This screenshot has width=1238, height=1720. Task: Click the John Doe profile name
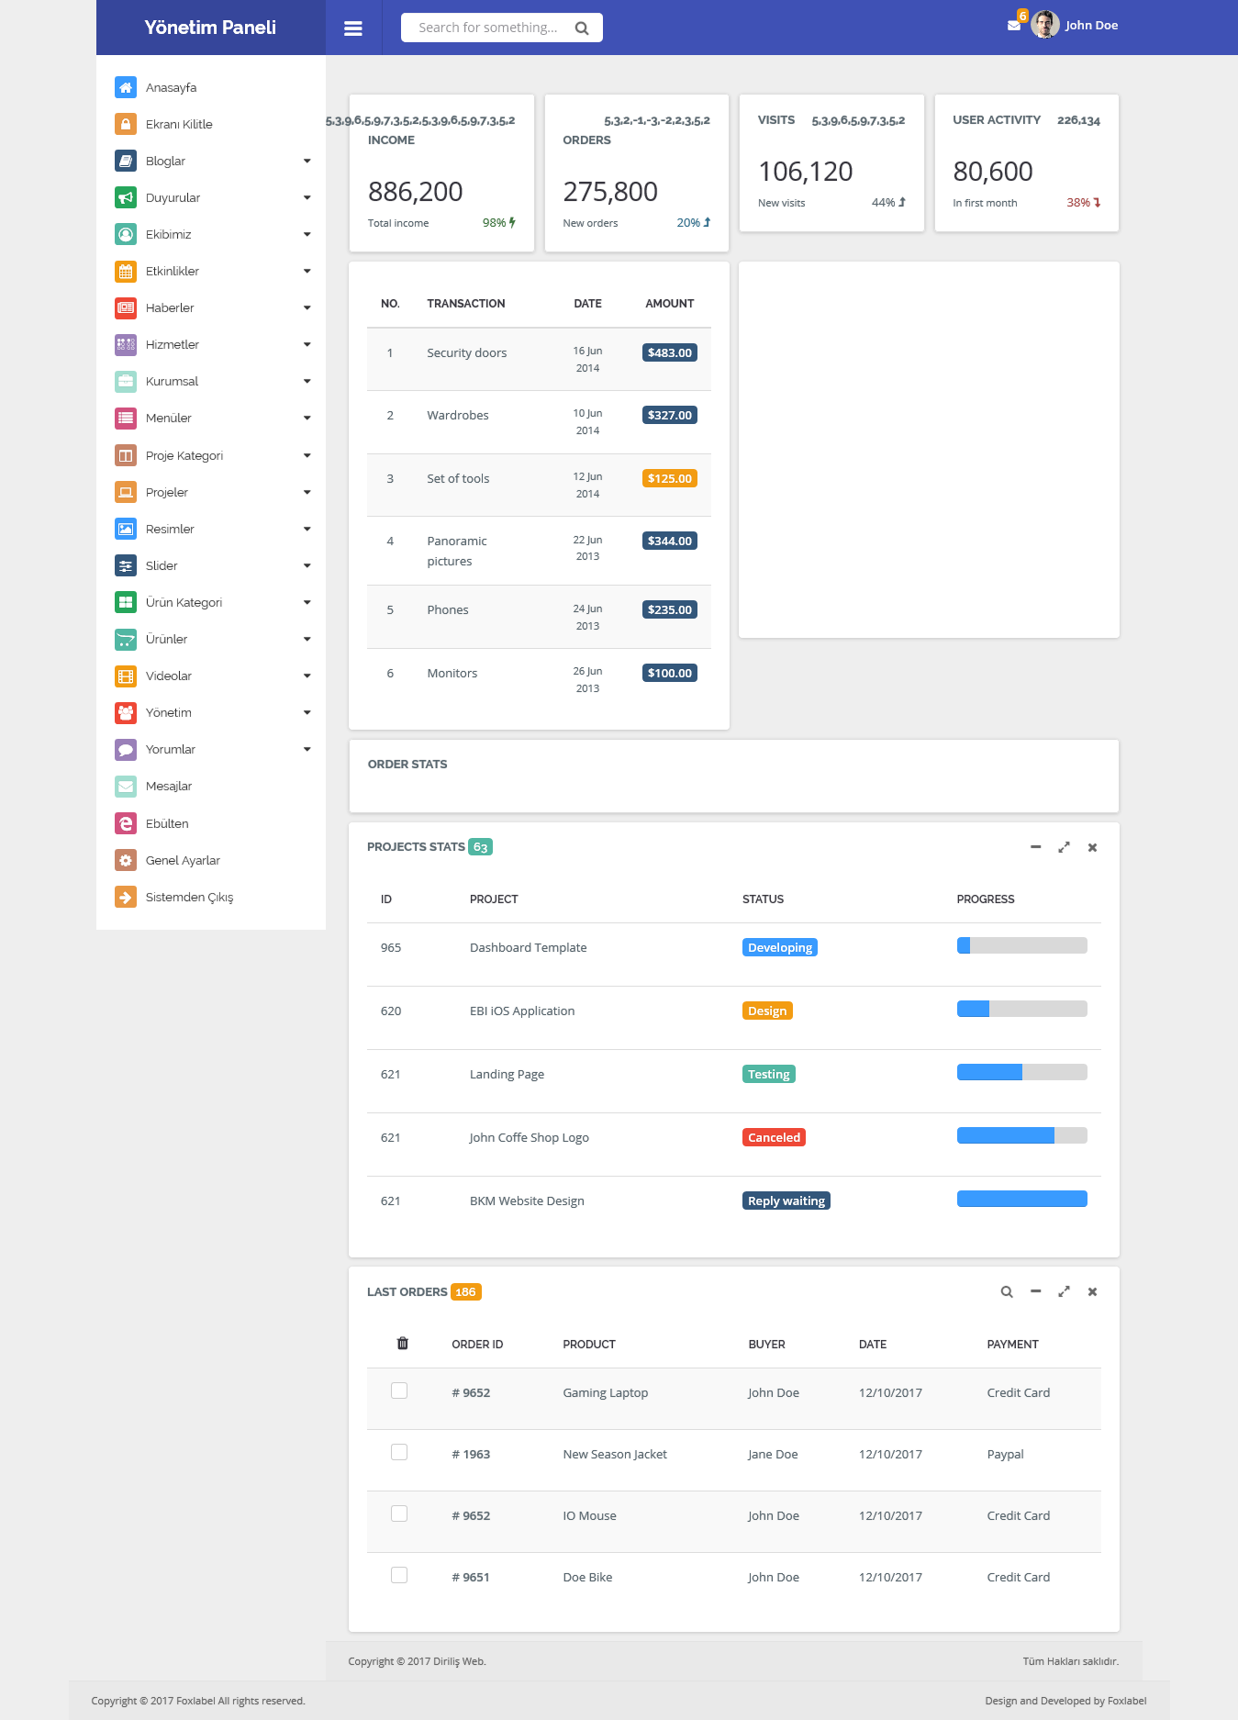tap(1091, 26)
